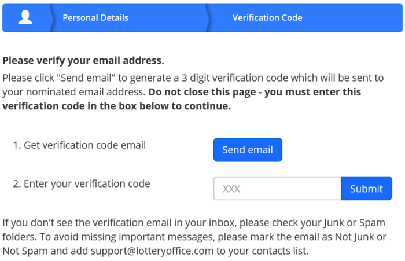Click the bold "Do not close this page" warning
405x261 pixels.
tap(202, 92)
